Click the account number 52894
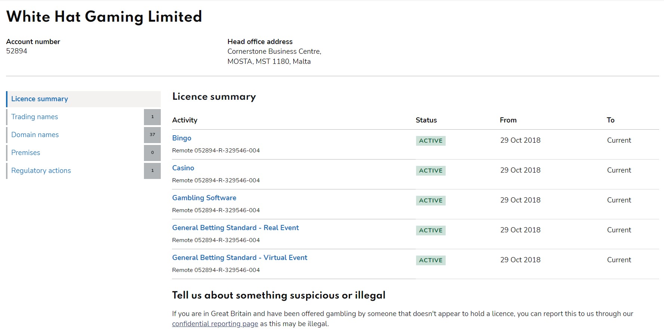The height and width of the screenshot is (334, 664). (x=17, y=51)
